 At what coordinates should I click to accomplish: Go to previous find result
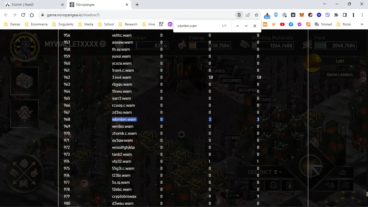pyautogui.click(x=237, y=26)
